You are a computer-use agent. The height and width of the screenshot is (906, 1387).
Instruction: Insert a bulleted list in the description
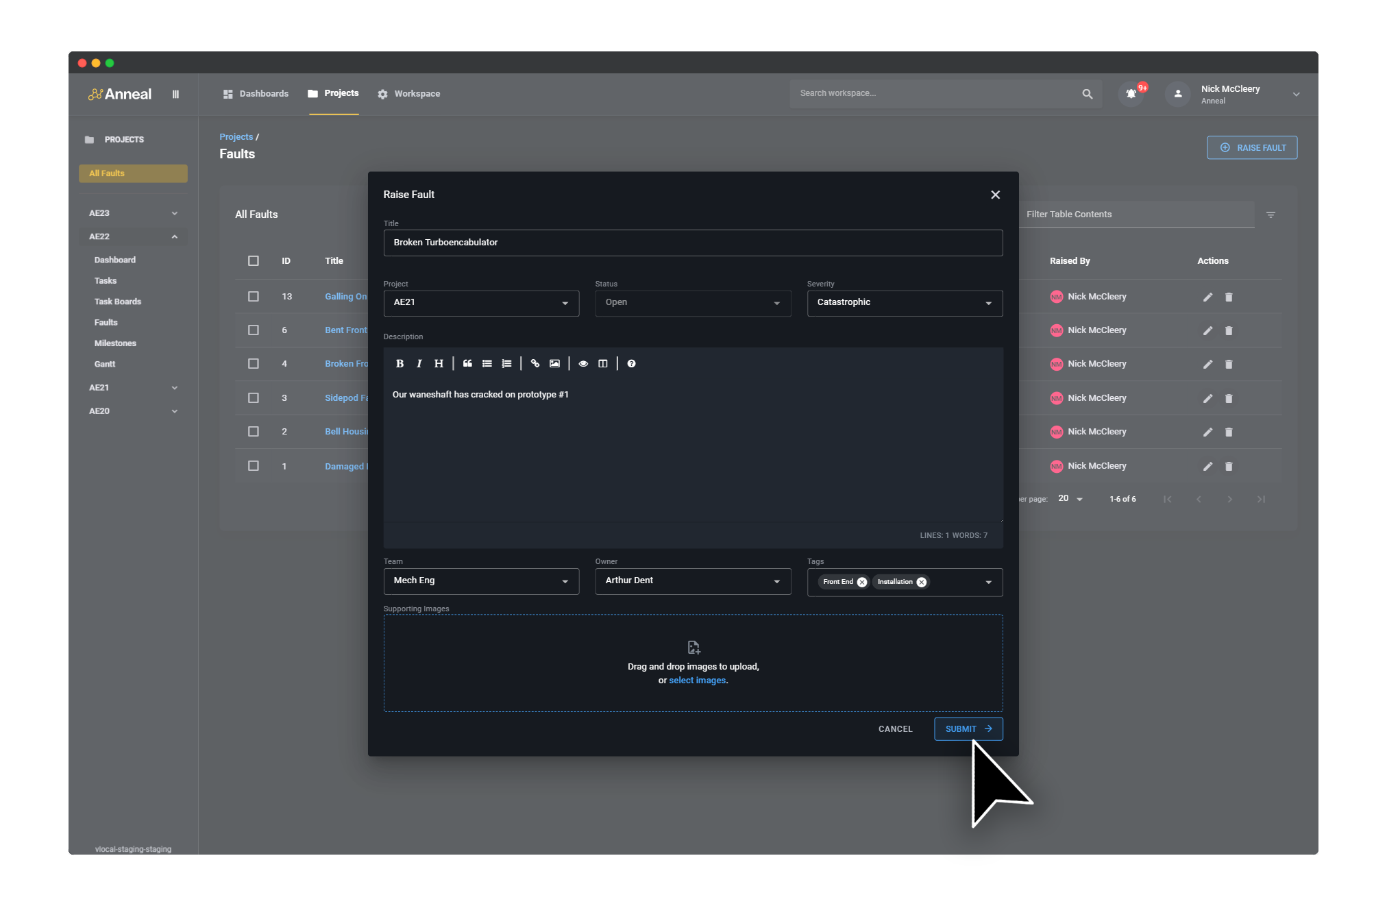click(x=487, y=363)
